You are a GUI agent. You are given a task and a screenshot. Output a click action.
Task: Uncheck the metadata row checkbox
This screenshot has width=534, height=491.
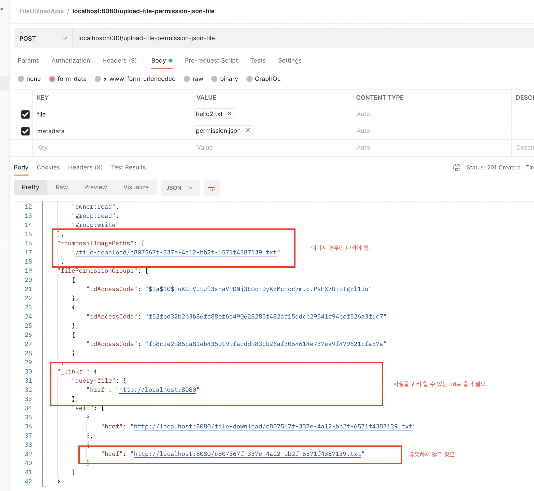point(25,131)
